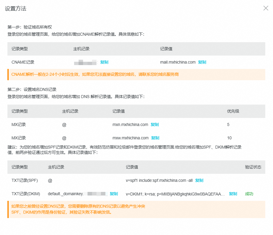Click the 第一步 验证域名所有权 heading
The width and height of the screenshot is (273, 235).
(x=30, y=27)
